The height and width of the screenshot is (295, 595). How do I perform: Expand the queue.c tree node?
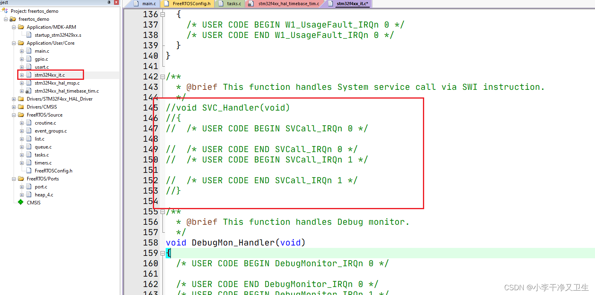[22, 147]
